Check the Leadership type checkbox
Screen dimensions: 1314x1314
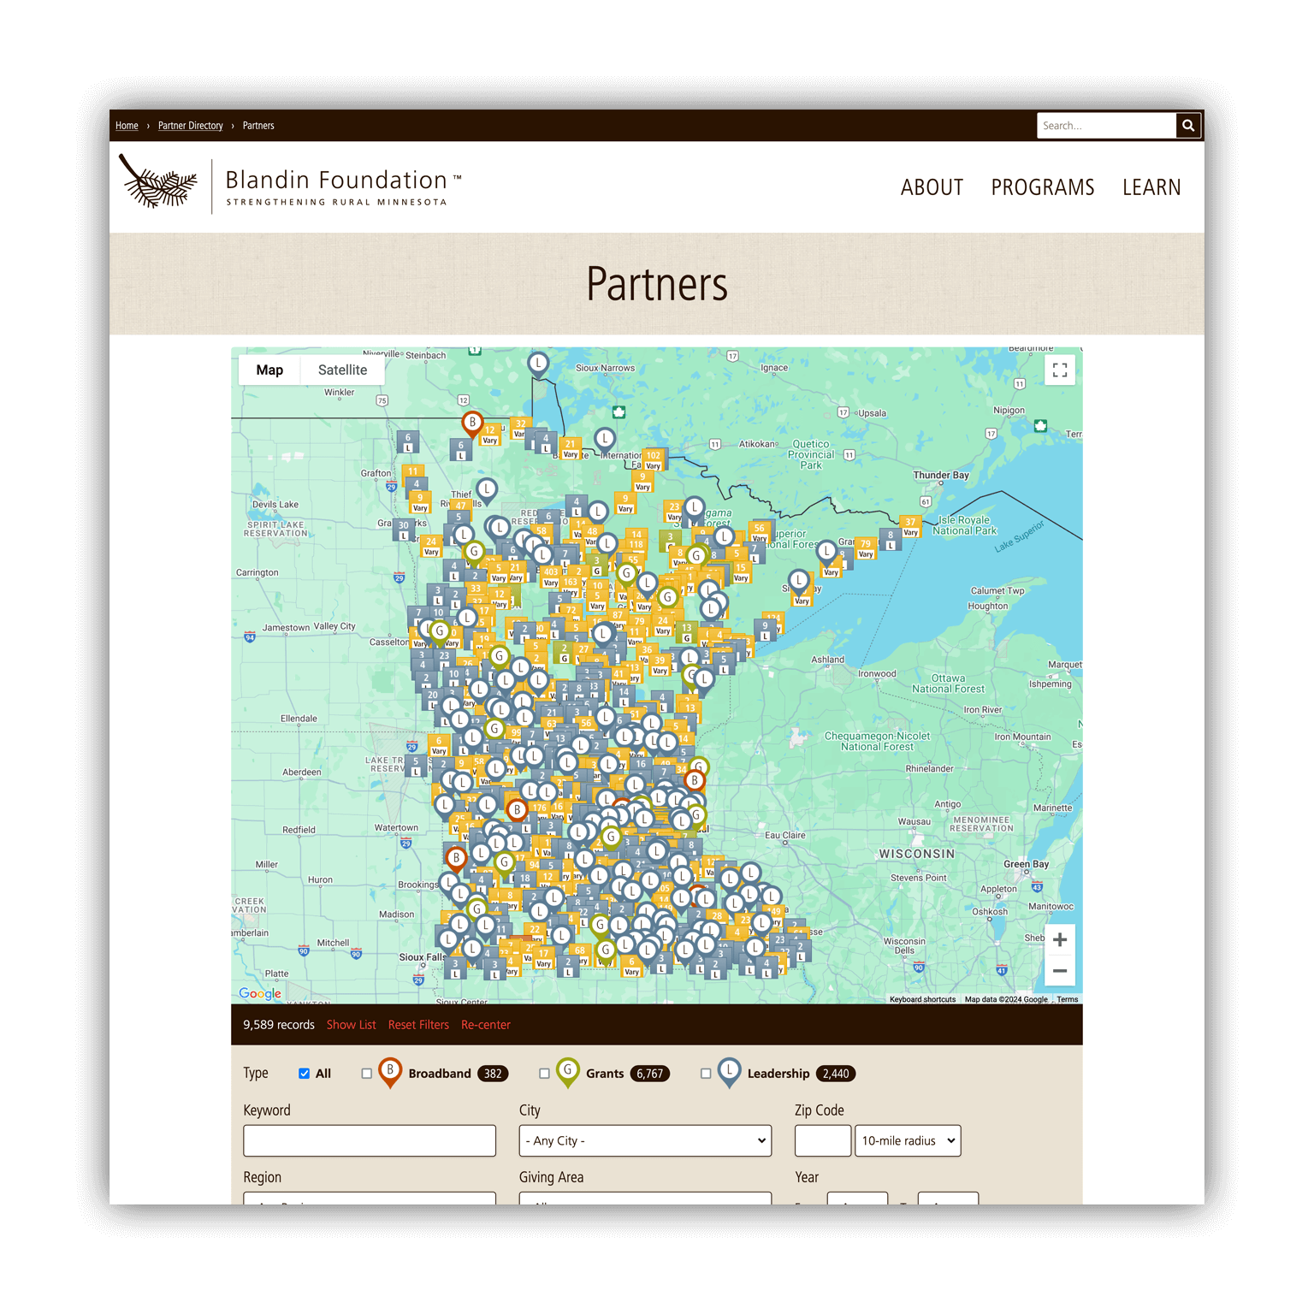(706, 1074)
